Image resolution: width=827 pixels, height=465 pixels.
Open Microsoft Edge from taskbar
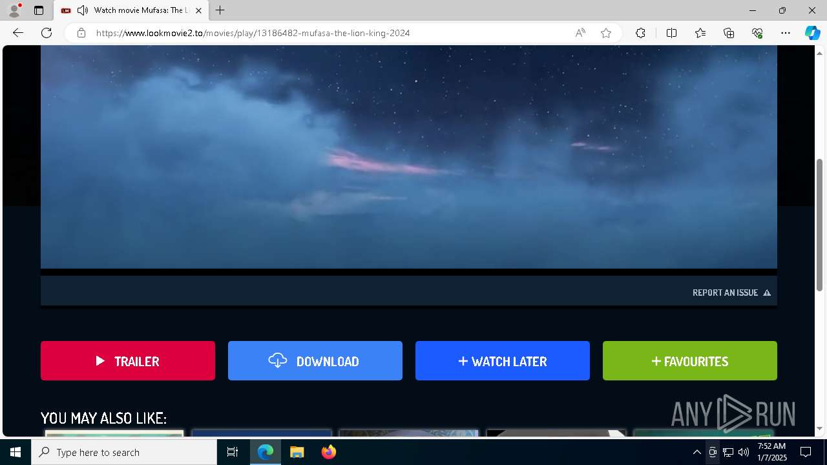coord(266,452)
